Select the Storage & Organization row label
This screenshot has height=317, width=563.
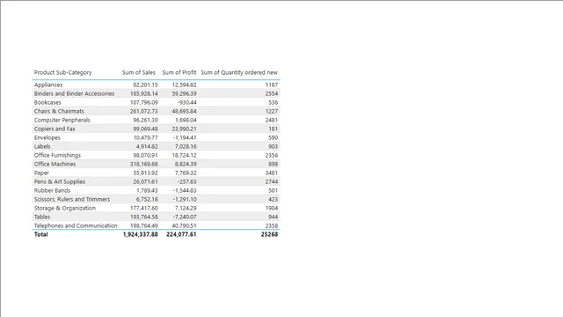64,208
